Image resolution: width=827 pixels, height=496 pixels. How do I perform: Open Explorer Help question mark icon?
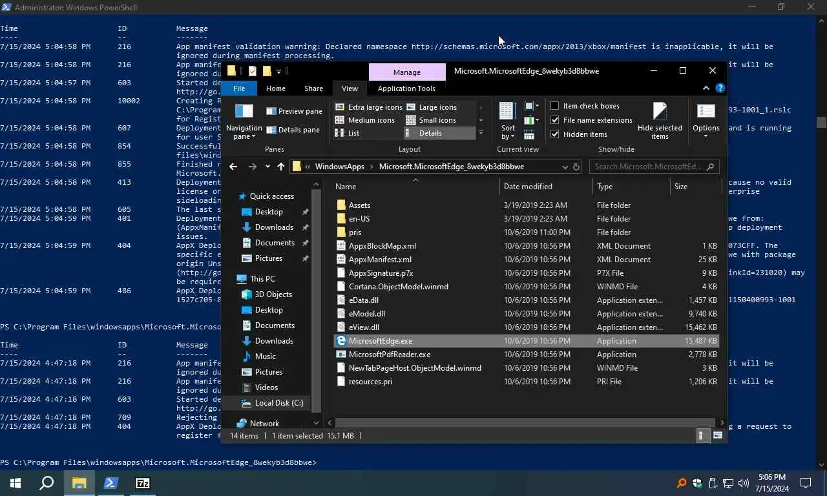click(720, 88)
